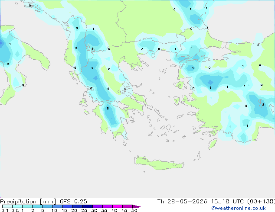Click the 2–5 mm legend color box
The image size is (275, 212).
click(37, 206)
